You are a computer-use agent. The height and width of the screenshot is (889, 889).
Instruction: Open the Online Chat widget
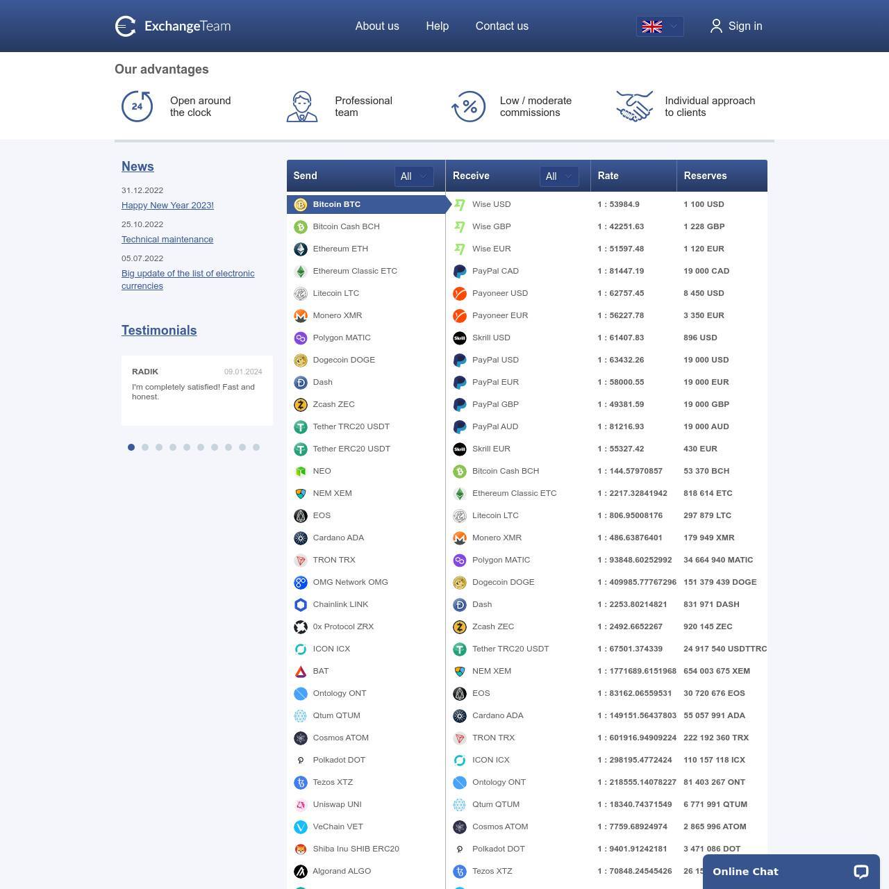[792, 872]
